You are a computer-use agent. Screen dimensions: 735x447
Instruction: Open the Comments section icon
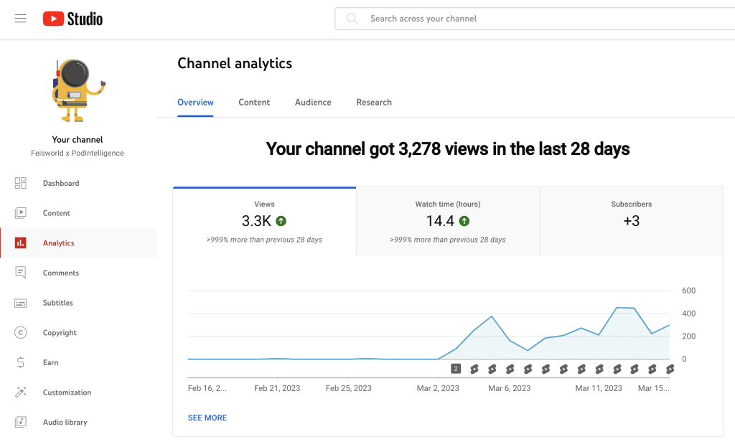[20, 273]
